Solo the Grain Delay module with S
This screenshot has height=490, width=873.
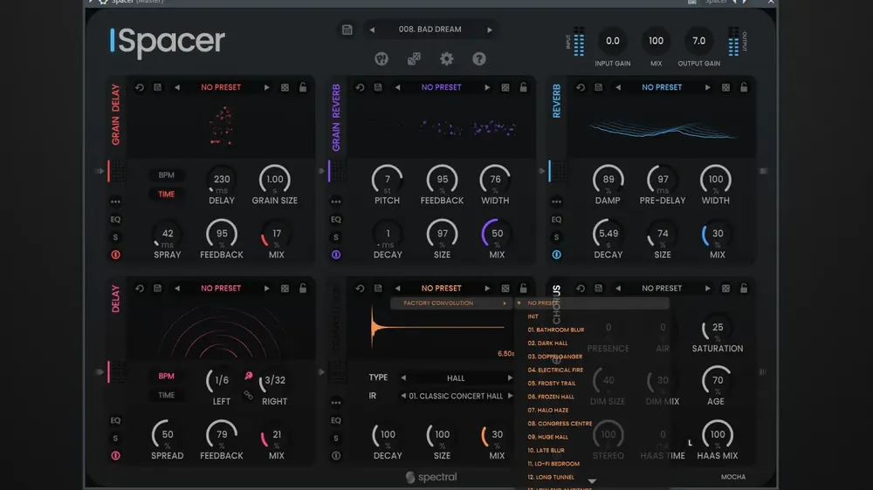[115, 237]
